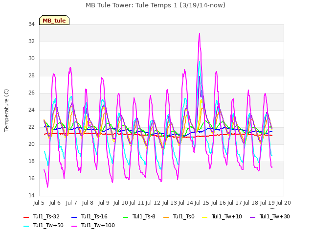Click the 16 y-axis tick label
This screenshot has height=235, width=313.
[31, 178]
